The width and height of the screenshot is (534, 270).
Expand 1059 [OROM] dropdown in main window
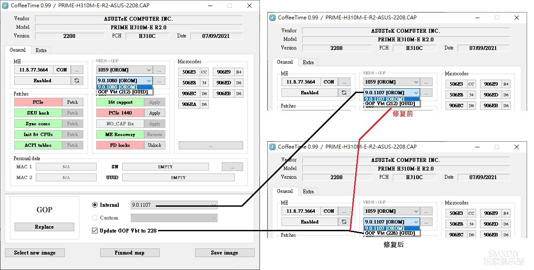[125, 70]
